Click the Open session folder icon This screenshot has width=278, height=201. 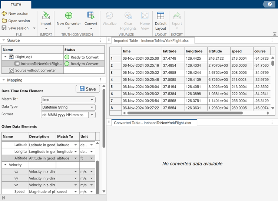click(4, 20)
